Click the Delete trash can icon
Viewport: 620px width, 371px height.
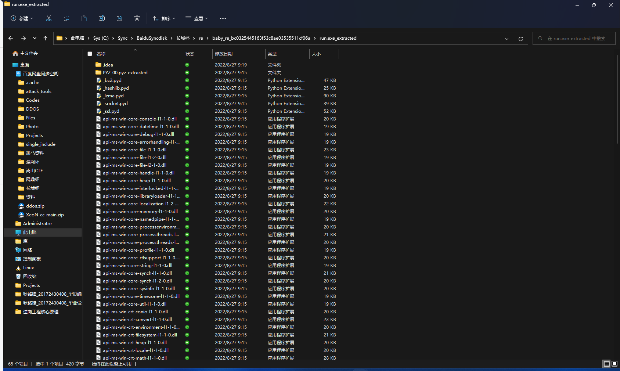[137, 18]
